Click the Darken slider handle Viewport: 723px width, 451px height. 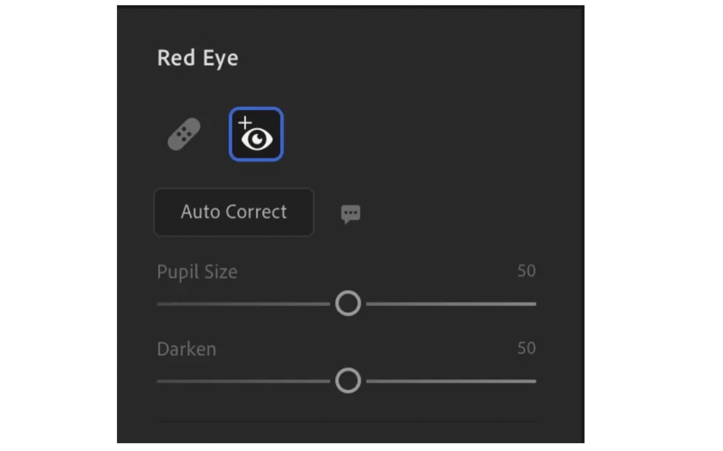(x=348, y=381)
